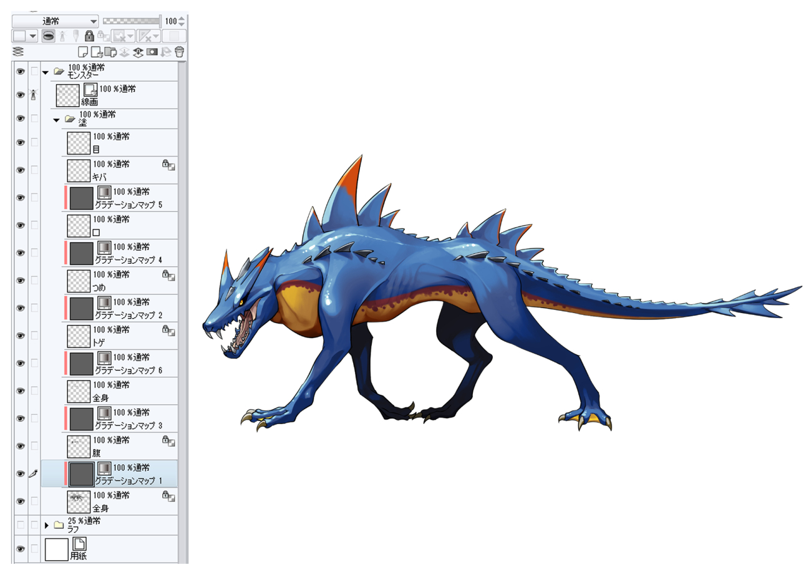
Task: Click the reference lighthouse icon on 線画 row
Action: (34, 95)
